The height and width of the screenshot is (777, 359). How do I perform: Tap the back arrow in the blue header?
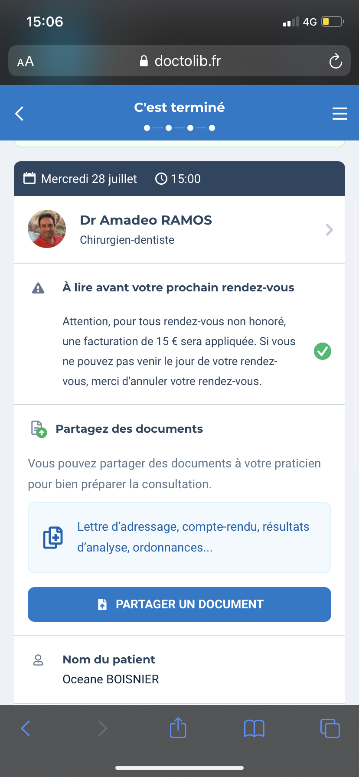[x=19, y=114]
